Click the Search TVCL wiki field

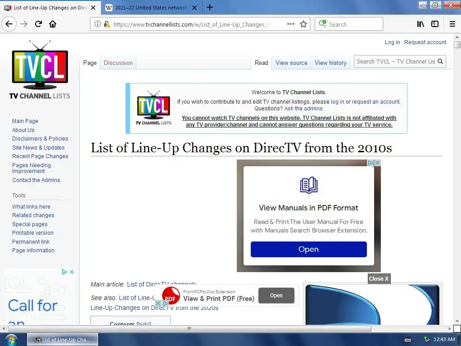point(395,61)
